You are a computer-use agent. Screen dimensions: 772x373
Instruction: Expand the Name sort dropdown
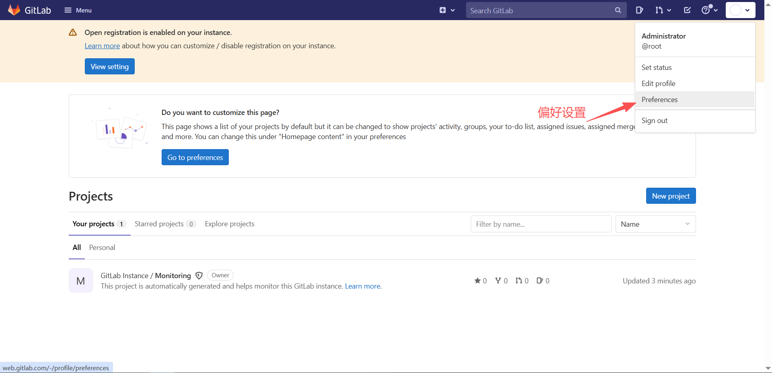(655, 224)
